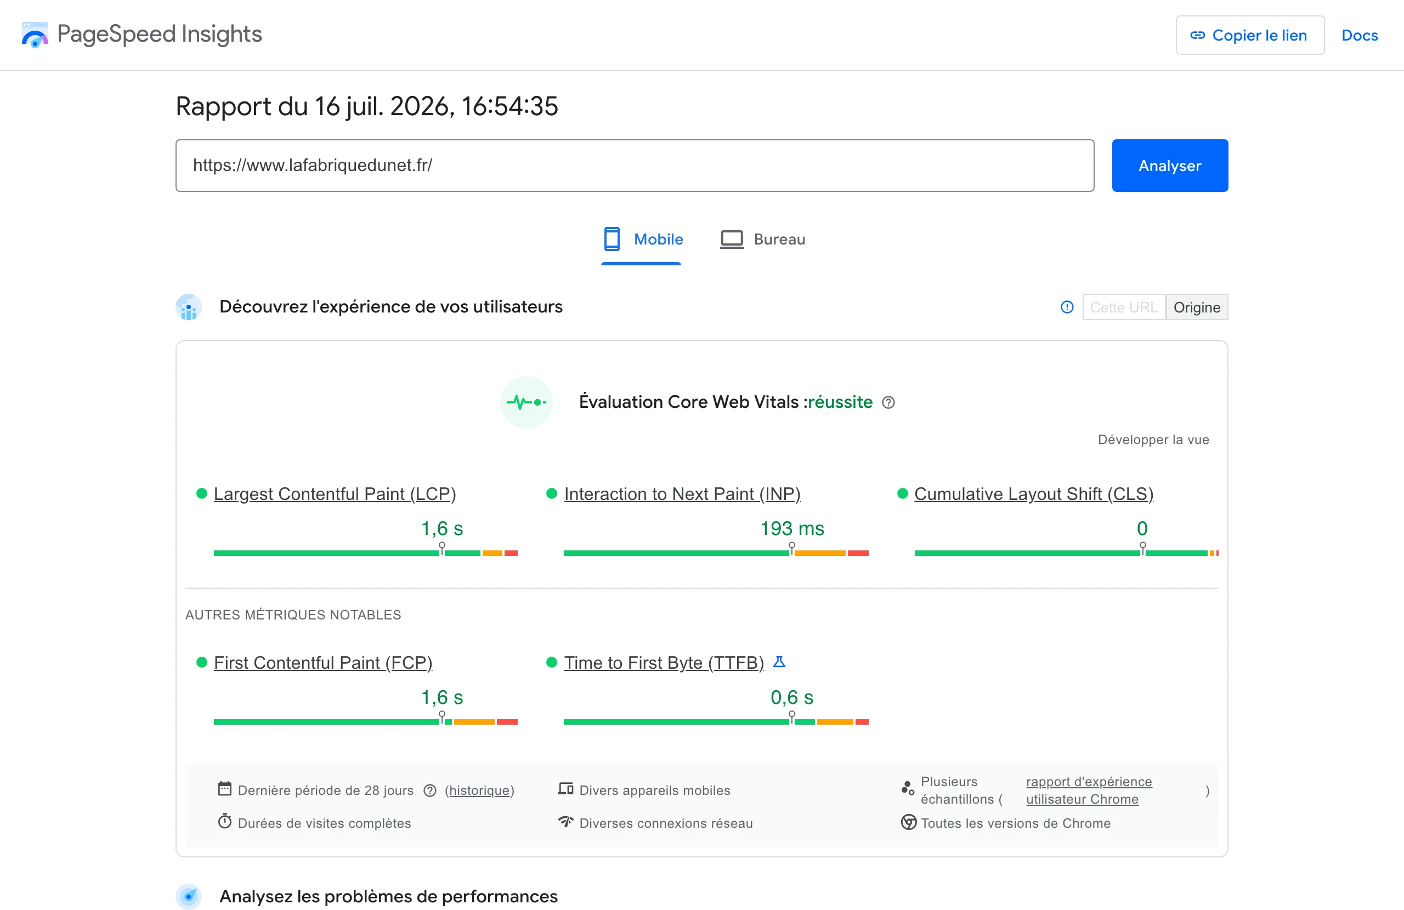Click the Copier le lien button
Image resolution: width=1404 pixels, height=910 pixels.
click(1249, 36)
